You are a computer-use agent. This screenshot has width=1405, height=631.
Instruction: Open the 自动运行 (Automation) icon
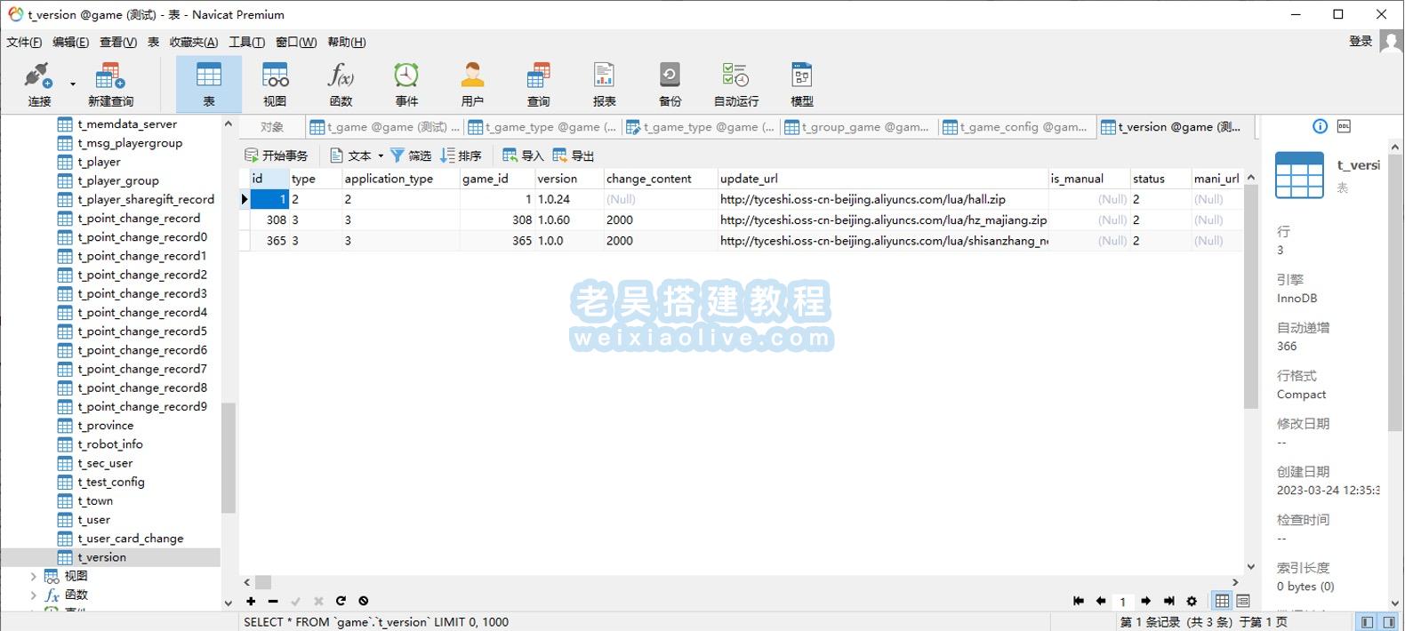[x=735, y=84]
